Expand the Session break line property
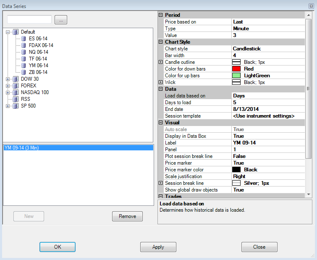Viewport: 317px width, 260px height. pos(160,183)
